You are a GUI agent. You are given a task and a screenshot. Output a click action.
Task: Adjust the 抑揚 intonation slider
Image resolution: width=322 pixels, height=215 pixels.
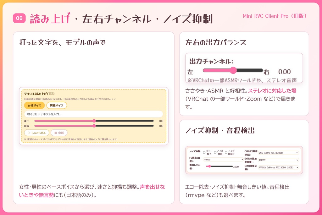(94, 126)
